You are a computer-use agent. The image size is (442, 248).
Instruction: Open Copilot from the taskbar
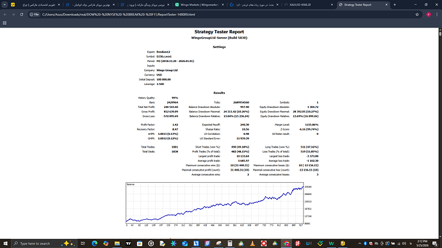point(106,244)
